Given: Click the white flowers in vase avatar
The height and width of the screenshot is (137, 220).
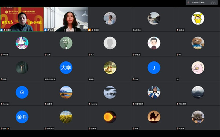Looking at the screenshot, I should 66,43.
